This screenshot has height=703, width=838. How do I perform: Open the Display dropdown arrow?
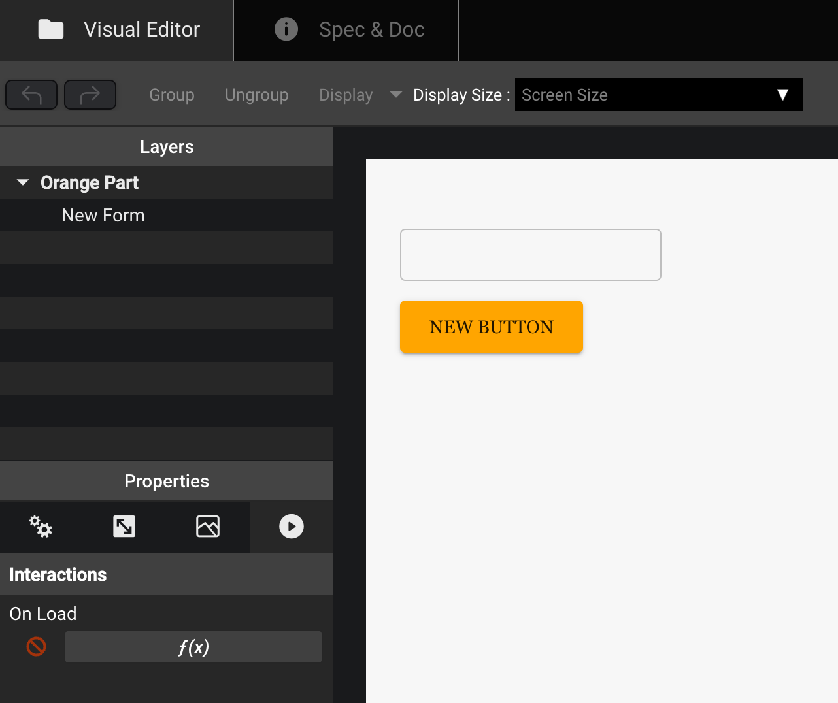(x=395, y=94)
